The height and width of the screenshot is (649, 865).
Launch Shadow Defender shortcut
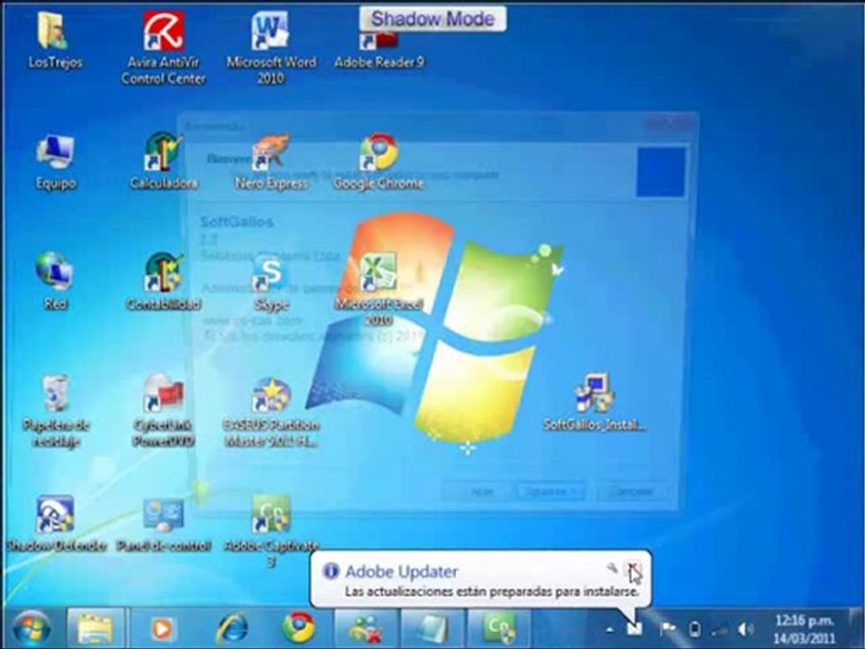tap(55, 523)
